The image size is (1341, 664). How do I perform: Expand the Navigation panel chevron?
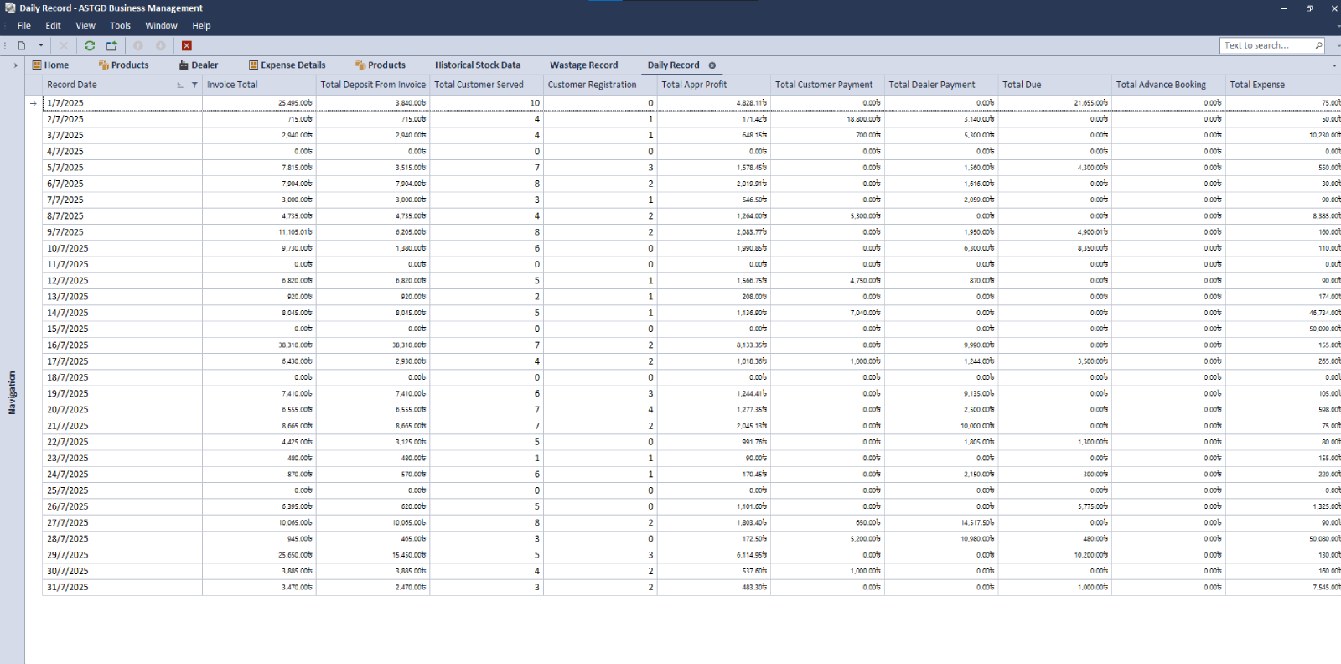[15, 65]
